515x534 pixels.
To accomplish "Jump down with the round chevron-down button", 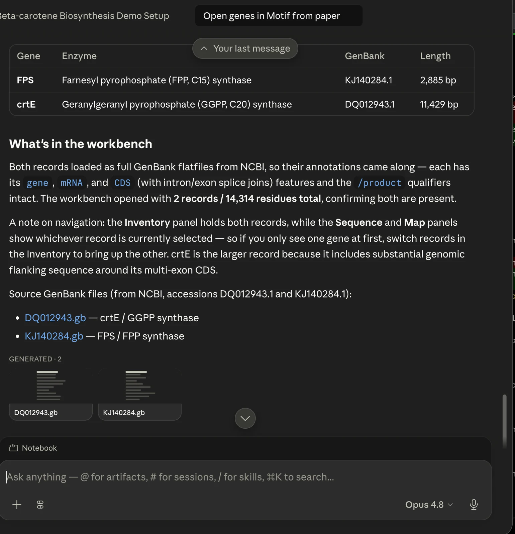I will [245, 418].
